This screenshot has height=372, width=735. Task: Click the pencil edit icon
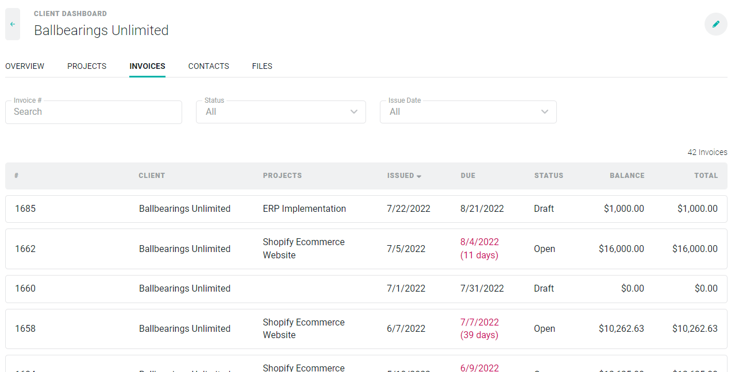(715, 24)
